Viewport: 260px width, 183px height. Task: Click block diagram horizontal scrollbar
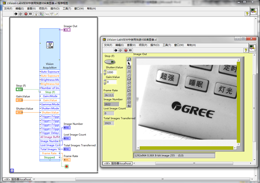143,179
